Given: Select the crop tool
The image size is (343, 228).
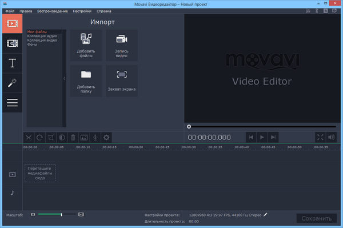Looking at the screenshot, I should click(51, 138).
